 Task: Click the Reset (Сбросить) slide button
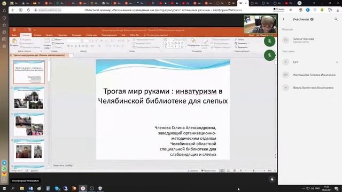coord(58,43)
